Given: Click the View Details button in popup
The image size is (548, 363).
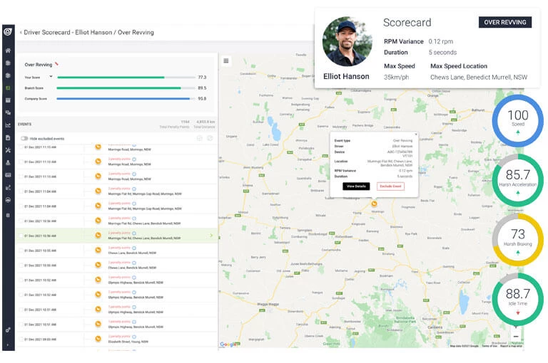Looking at the screenshot, I should (x=356, y=186).
